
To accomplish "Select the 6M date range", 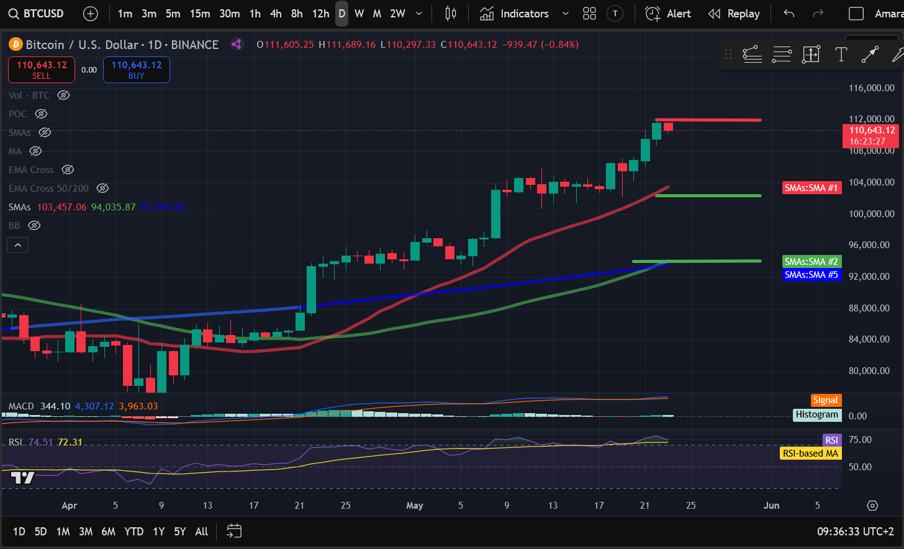I will pos(108,532).
